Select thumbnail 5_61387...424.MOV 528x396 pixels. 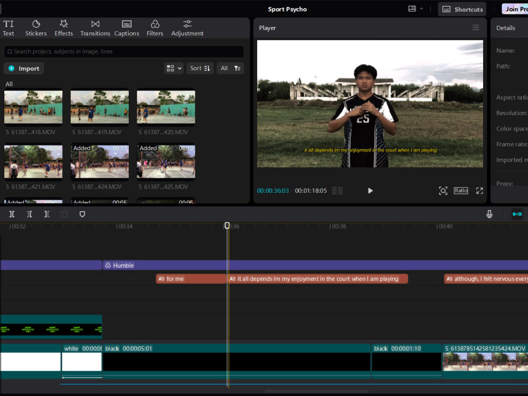[x=100, y=161]
